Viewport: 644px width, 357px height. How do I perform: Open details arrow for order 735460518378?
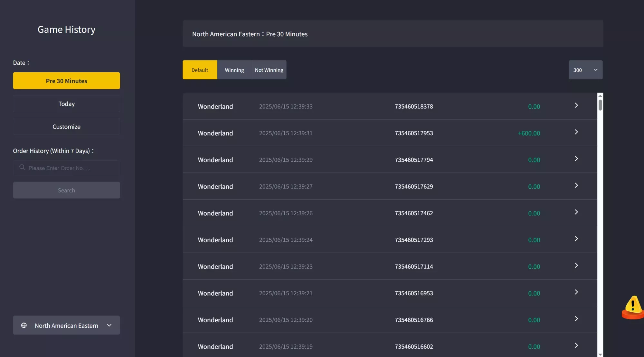[576, 105]
